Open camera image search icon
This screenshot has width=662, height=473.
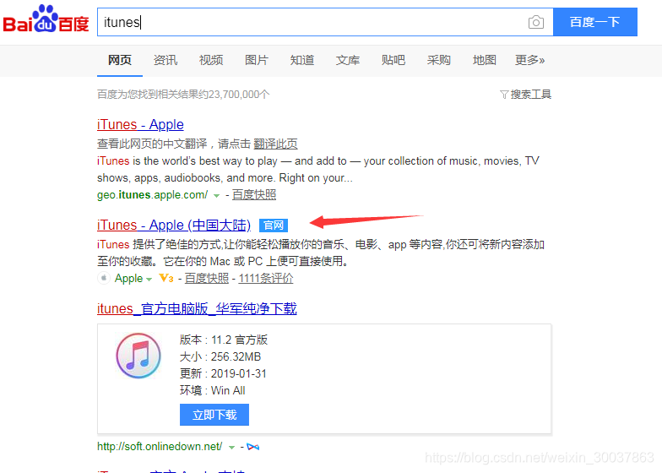[535, 22]
